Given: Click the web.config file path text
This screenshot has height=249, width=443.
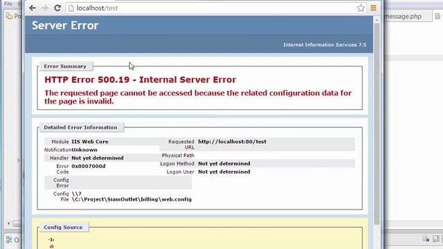Looking at the screenshot, I should tap(132, 196).
